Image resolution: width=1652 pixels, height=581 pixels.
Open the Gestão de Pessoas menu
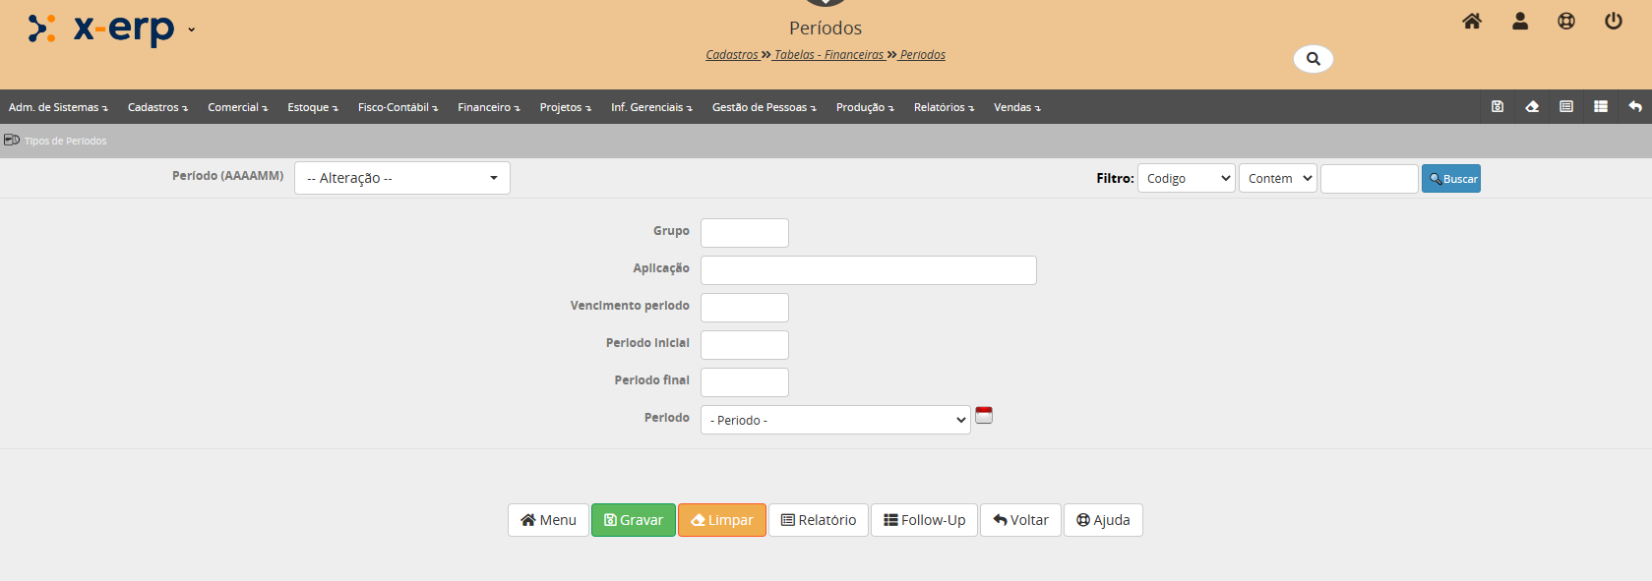click(x=764, y=107)
